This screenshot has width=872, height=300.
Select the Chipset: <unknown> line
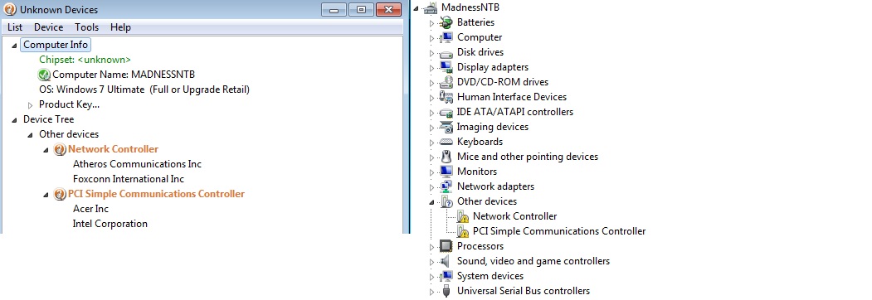pos(85,60)
